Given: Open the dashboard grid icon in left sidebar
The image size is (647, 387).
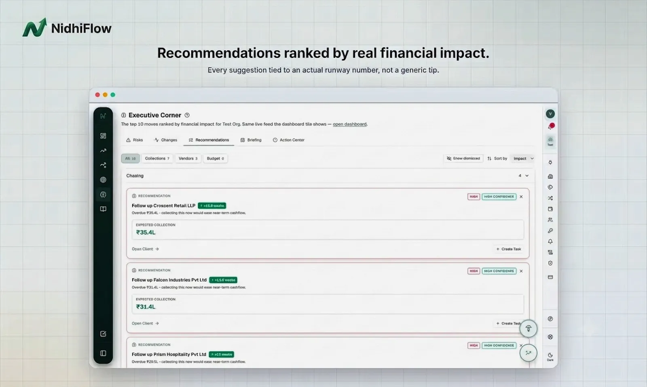Looking at the screenshot, I should 103,136.
